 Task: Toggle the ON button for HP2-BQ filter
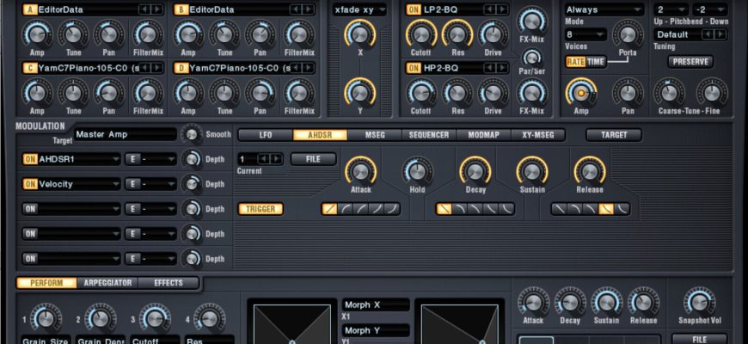414,68
